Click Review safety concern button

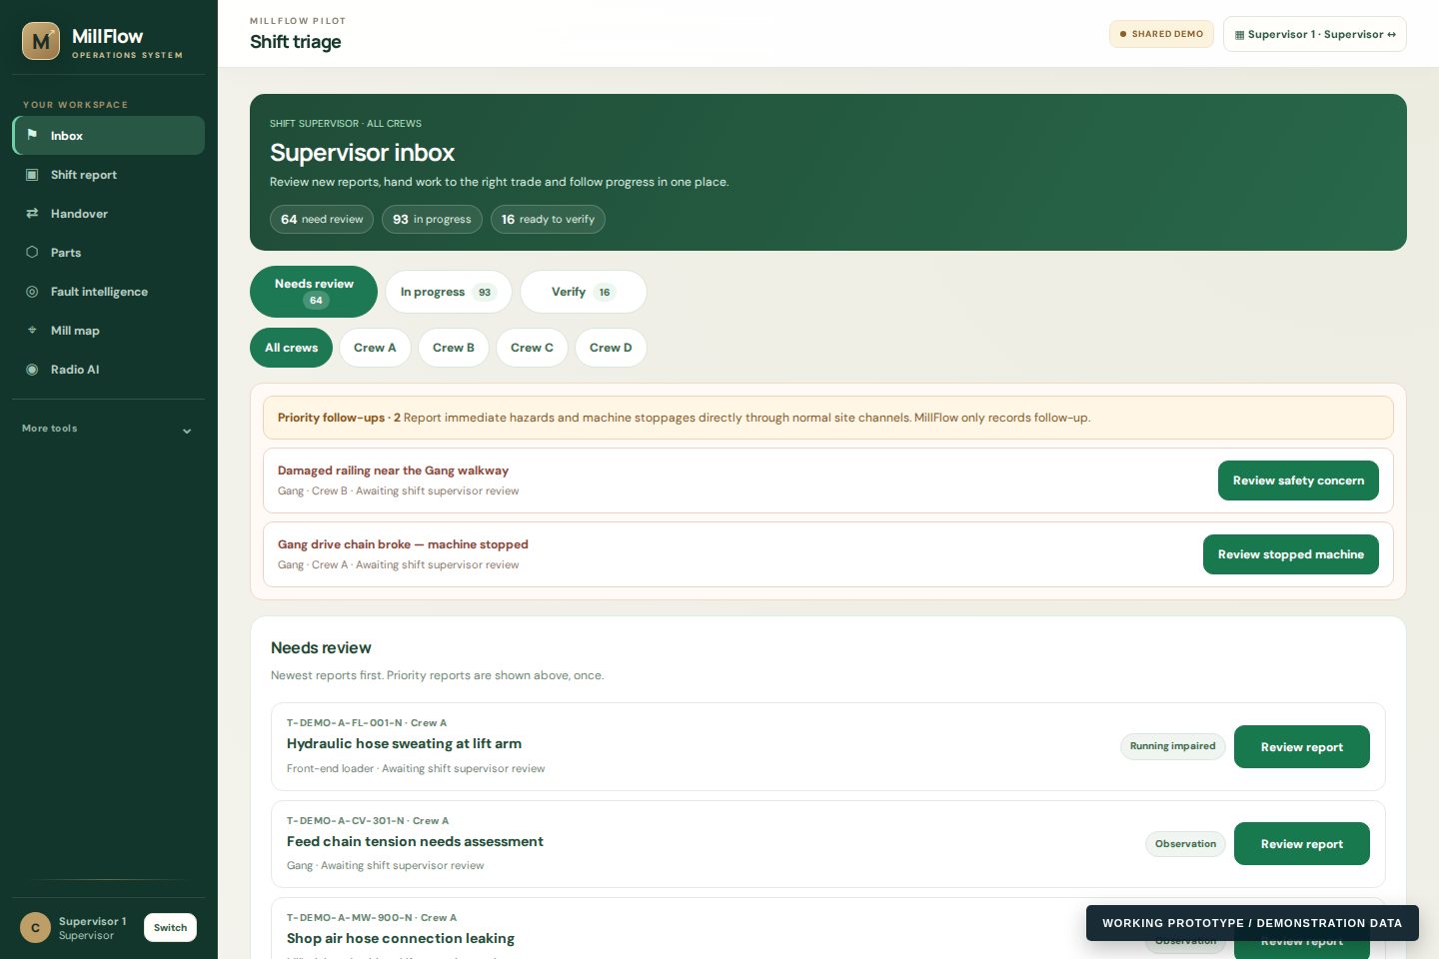(1298, 480)
